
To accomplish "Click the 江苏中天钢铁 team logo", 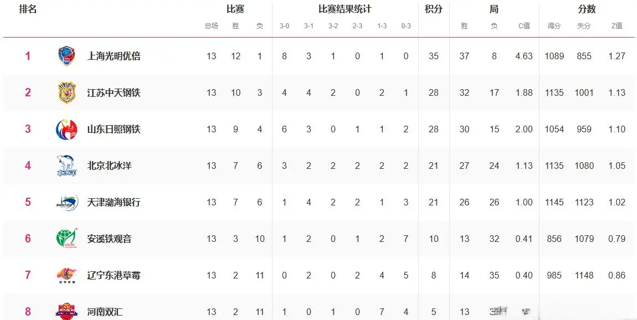I will (66, 92).
